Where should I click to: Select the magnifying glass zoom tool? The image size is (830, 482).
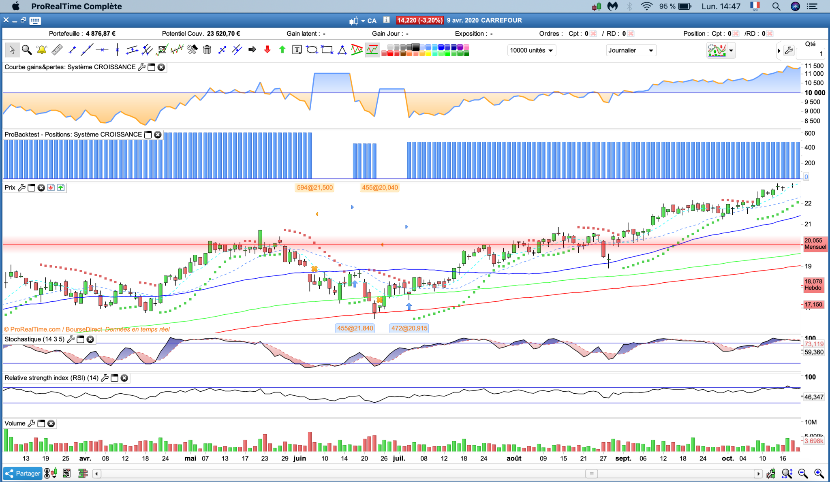[x=27, y=50]
